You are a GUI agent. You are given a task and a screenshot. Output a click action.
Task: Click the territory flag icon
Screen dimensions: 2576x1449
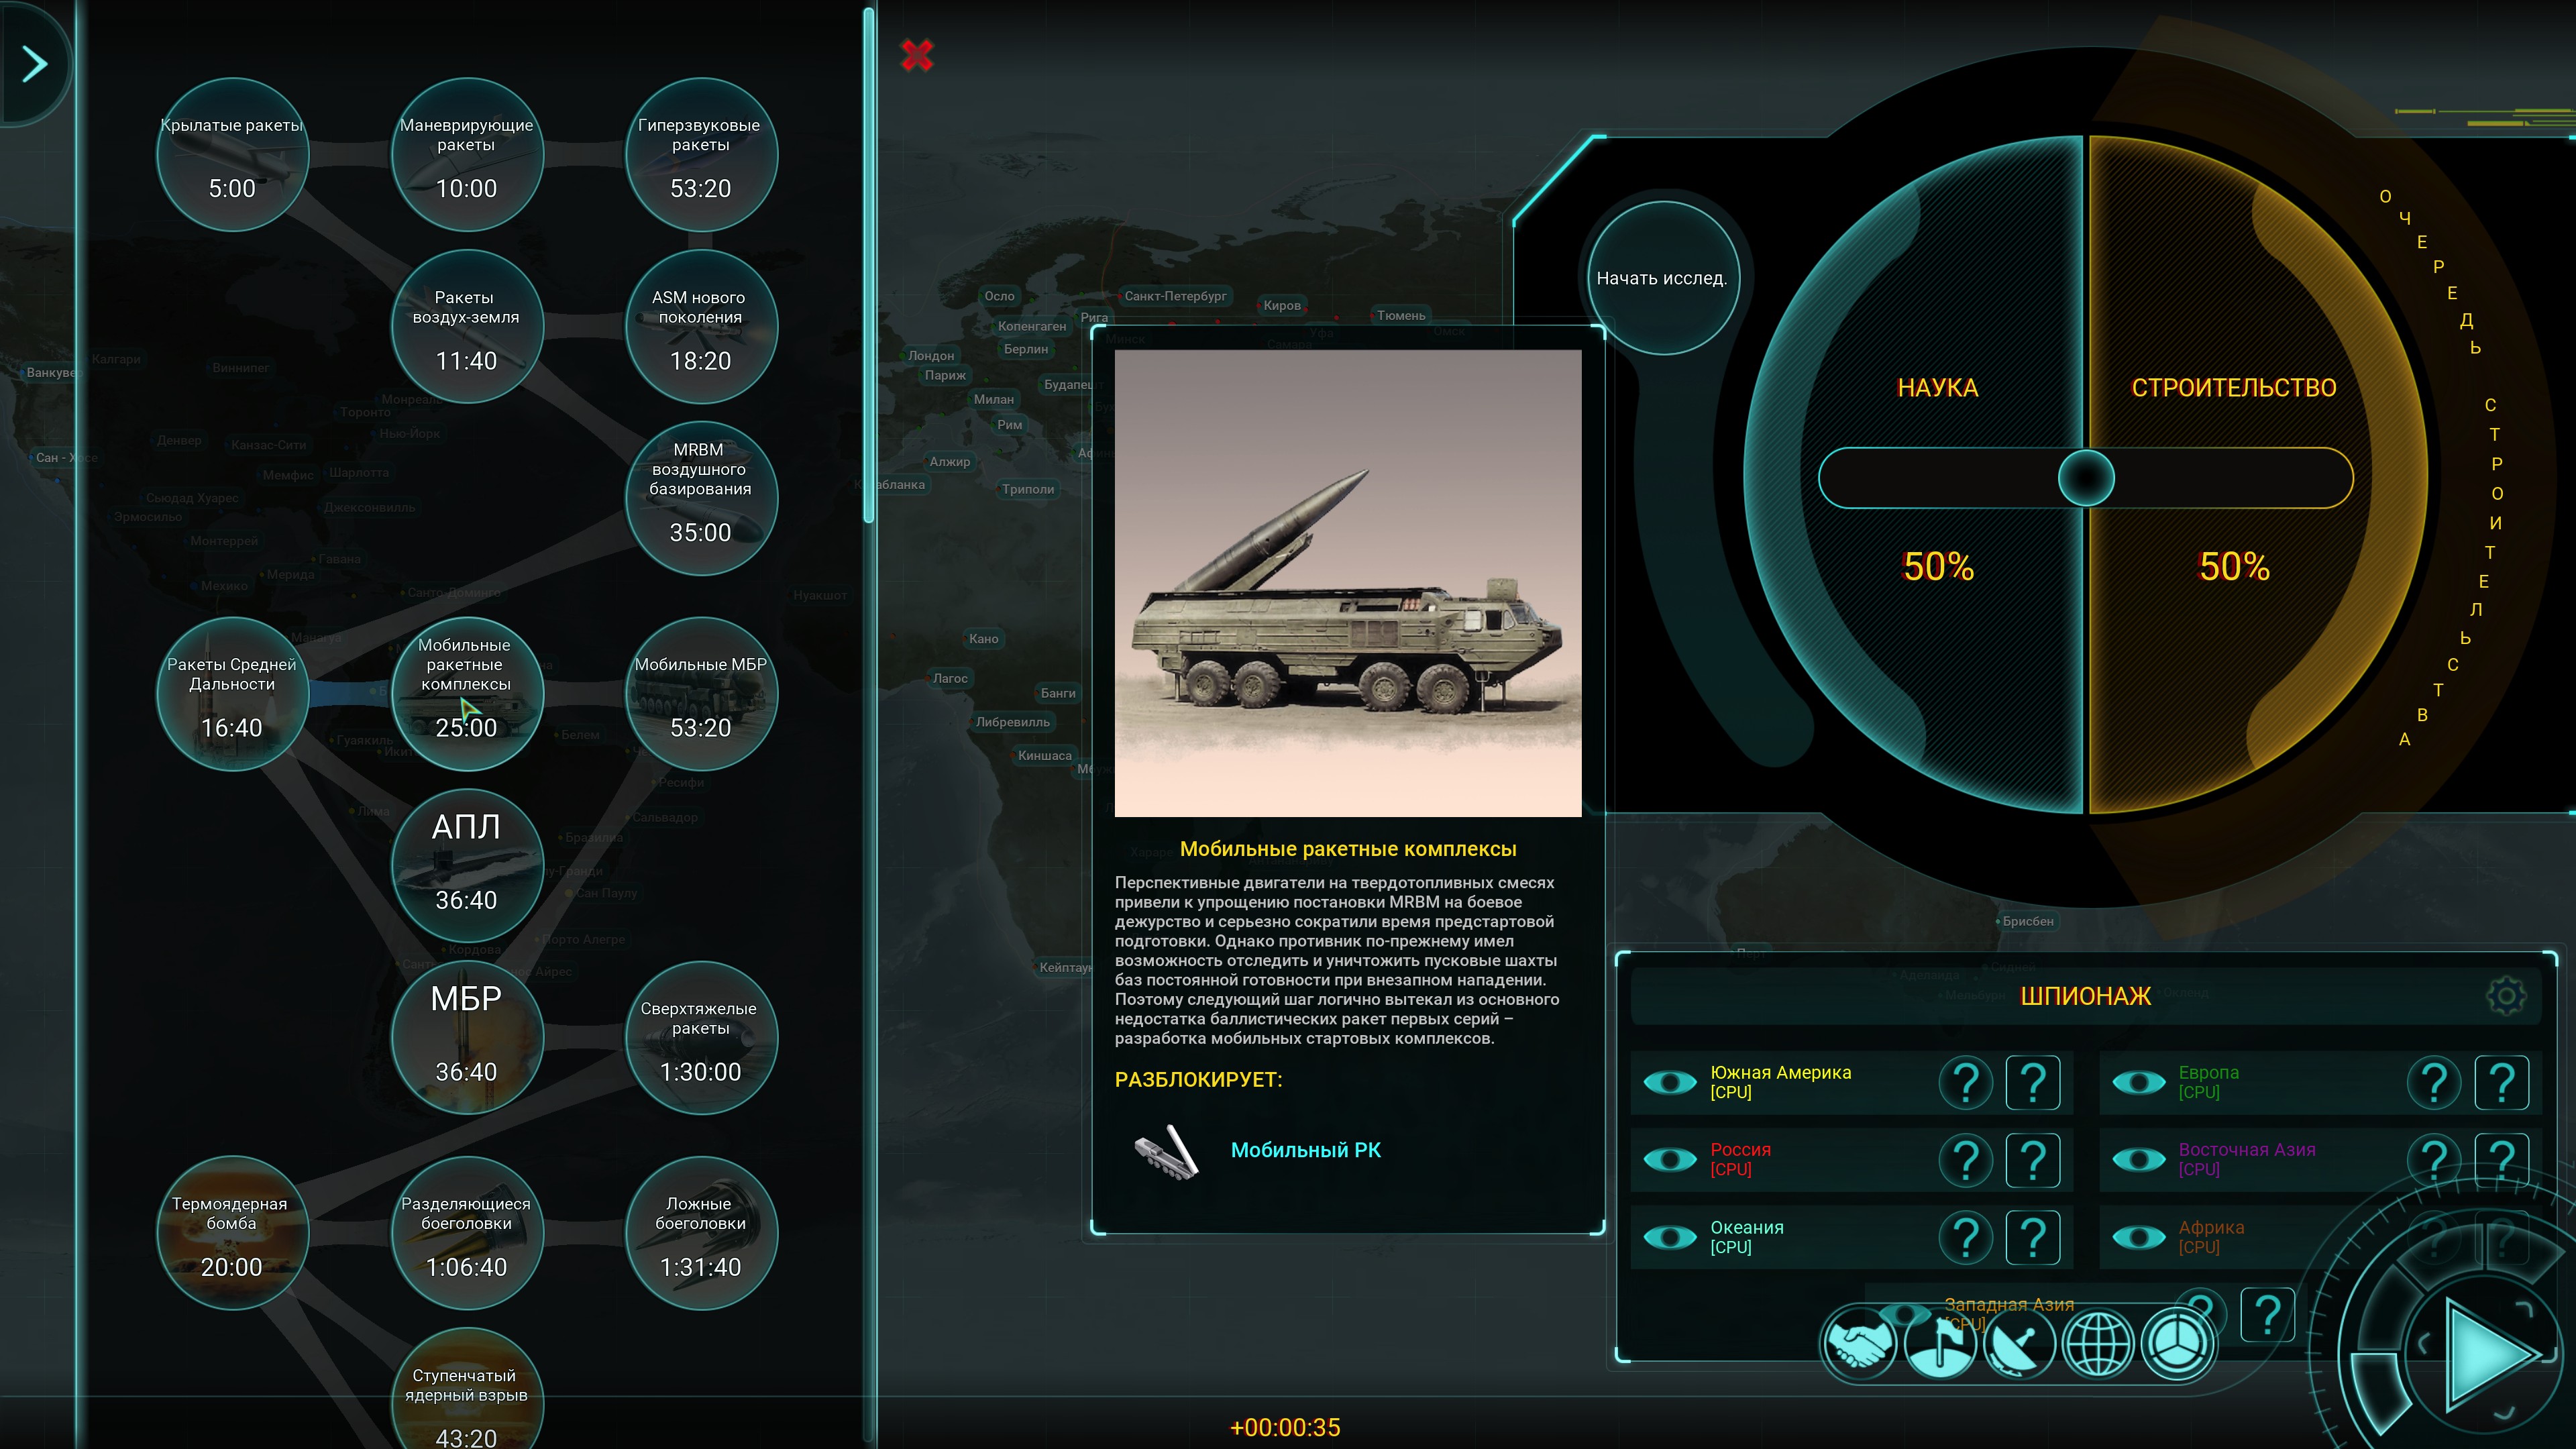click(1939, 1343)
